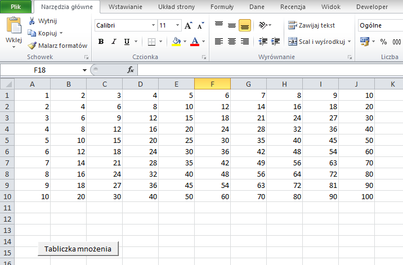Toggle bold formatting

click(101, 42)
